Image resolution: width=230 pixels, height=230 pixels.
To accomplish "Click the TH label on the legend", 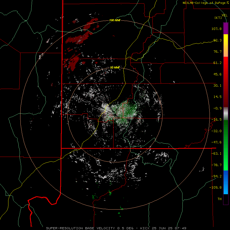I will coord(220,199).
